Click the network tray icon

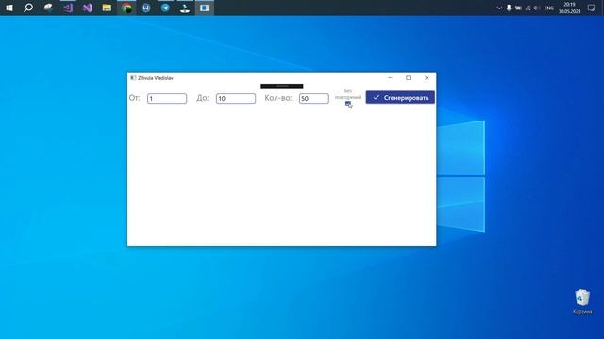(528, 8)
